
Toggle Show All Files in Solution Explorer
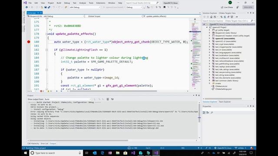(232, 17)
